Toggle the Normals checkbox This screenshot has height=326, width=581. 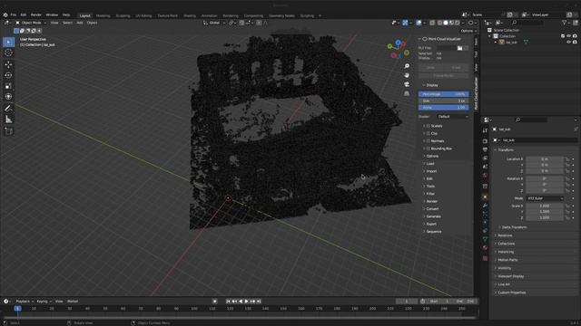428,141
